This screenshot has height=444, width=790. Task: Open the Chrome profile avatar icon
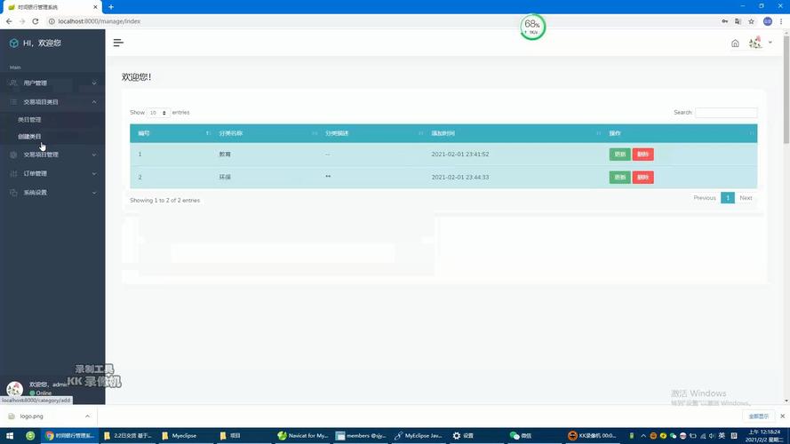point(767,21)
